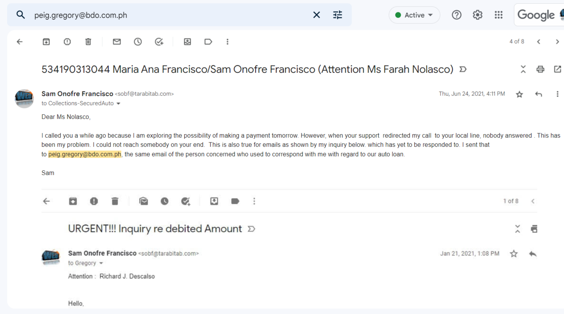Move to folder icon in top toolbar
Image resolution: width=564 pixels, height=314 pixels.
coord(187,42)
